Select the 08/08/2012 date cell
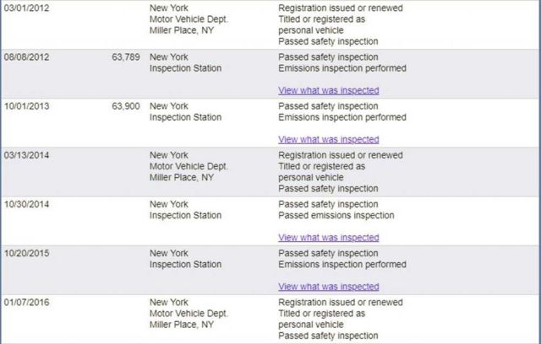 pos(26,57)
